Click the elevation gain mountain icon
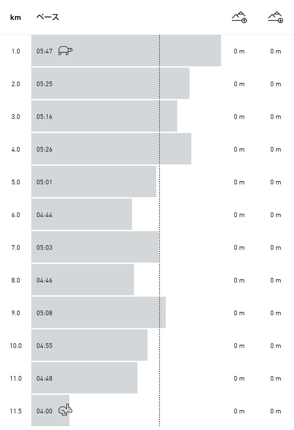Viewport: 294px width, 430px height. point(239,17)
